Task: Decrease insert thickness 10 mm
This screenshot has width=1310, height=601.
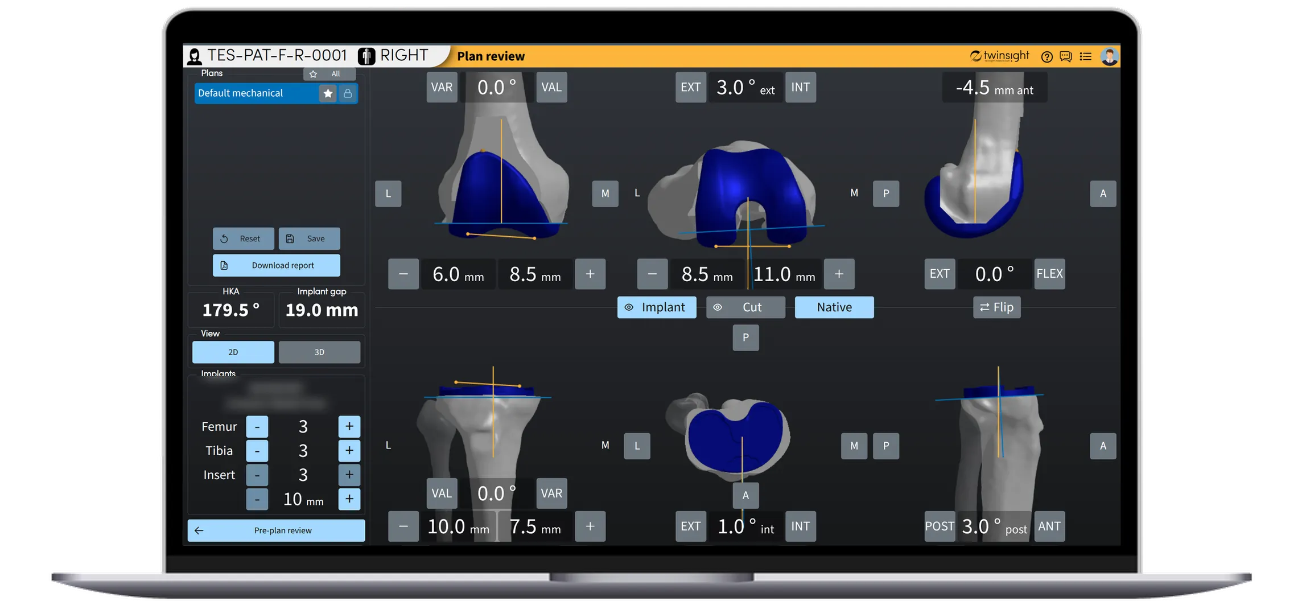Action: pyautogui.click(x=257, y=499)
